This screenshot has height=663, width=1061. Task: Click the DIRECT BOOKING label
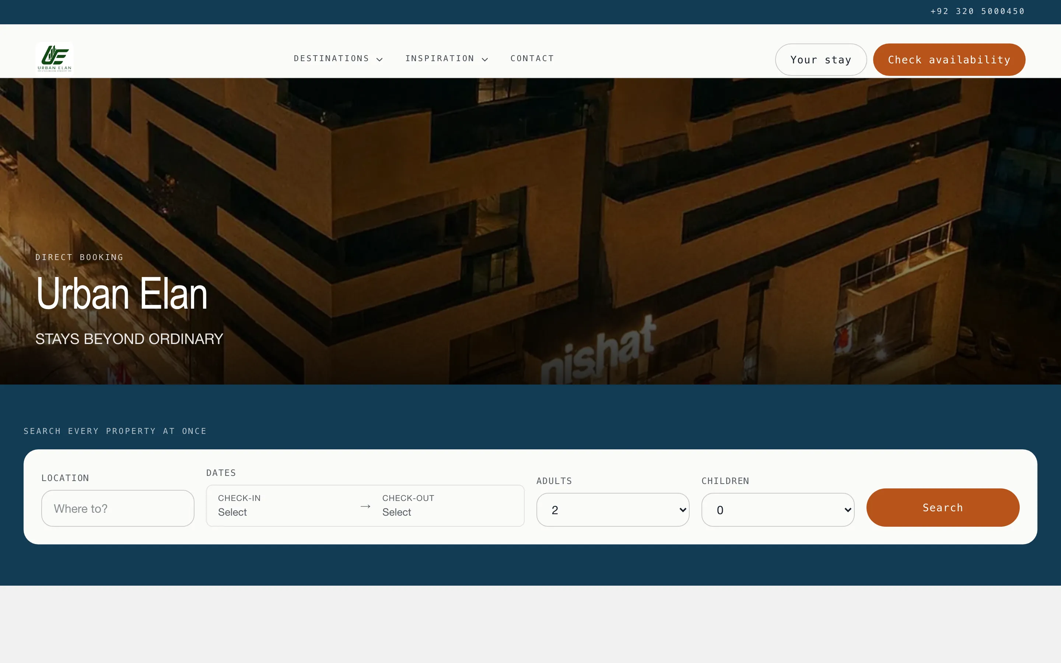[79, 257]
